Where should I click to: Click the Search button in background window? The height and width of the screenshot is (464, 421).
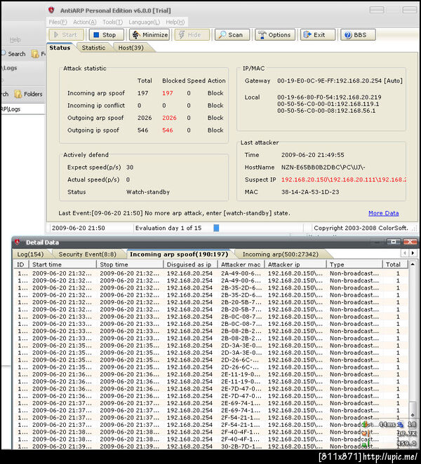pyautogui.click(x=14, y=54)
